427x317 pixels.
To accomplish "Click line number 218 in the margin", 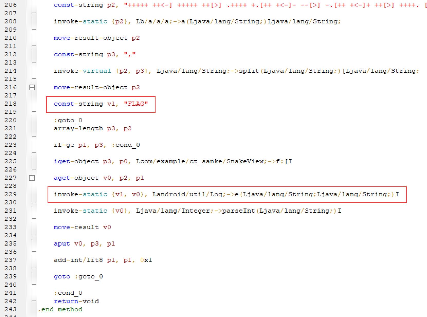I will [10, 104].
